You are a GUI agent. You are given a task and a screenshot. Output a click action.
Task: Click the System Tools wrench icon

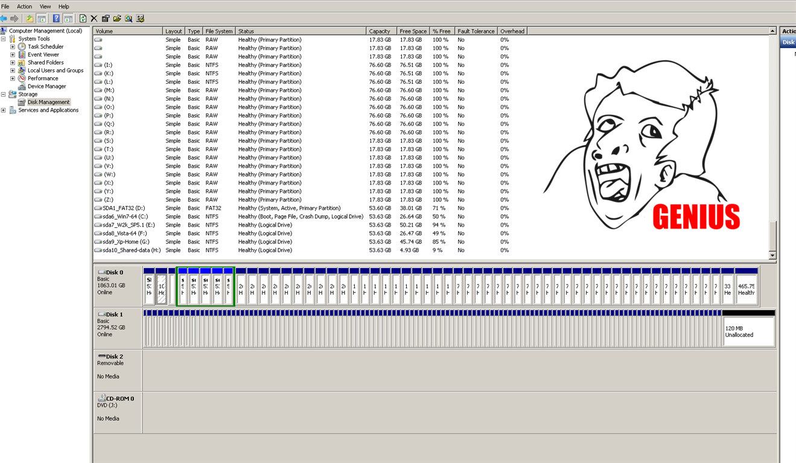coord(13,39)
